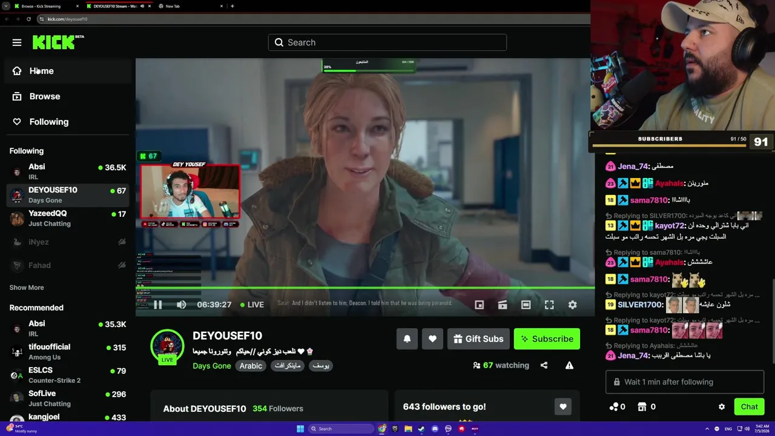Focus the Kick search field
Image resolution: width=775 pixels, height=436 pixels.
click(387, 42)
